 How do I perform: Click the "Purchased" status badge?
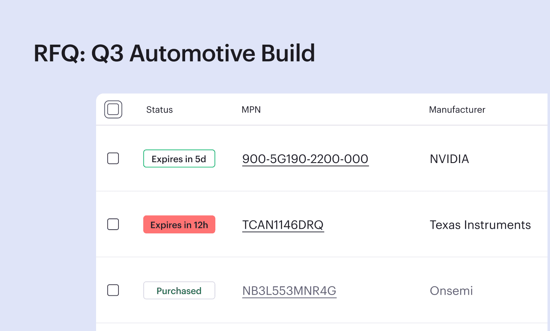179,291
